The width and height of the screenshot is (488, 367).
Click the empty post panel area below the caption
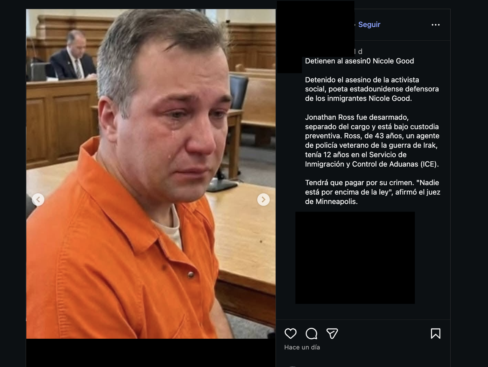[363, 312]
